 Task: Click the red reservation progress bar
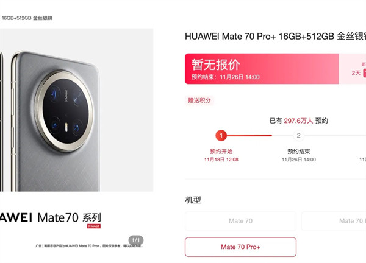249,135
